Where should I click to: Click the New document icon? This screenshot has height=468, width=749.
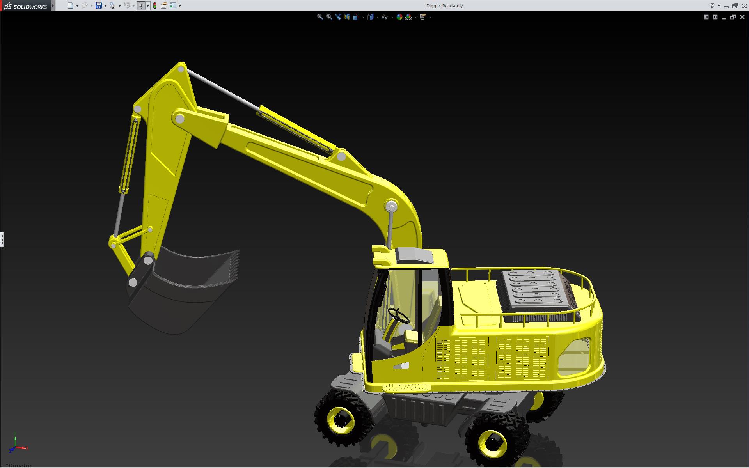coord(70,5)
